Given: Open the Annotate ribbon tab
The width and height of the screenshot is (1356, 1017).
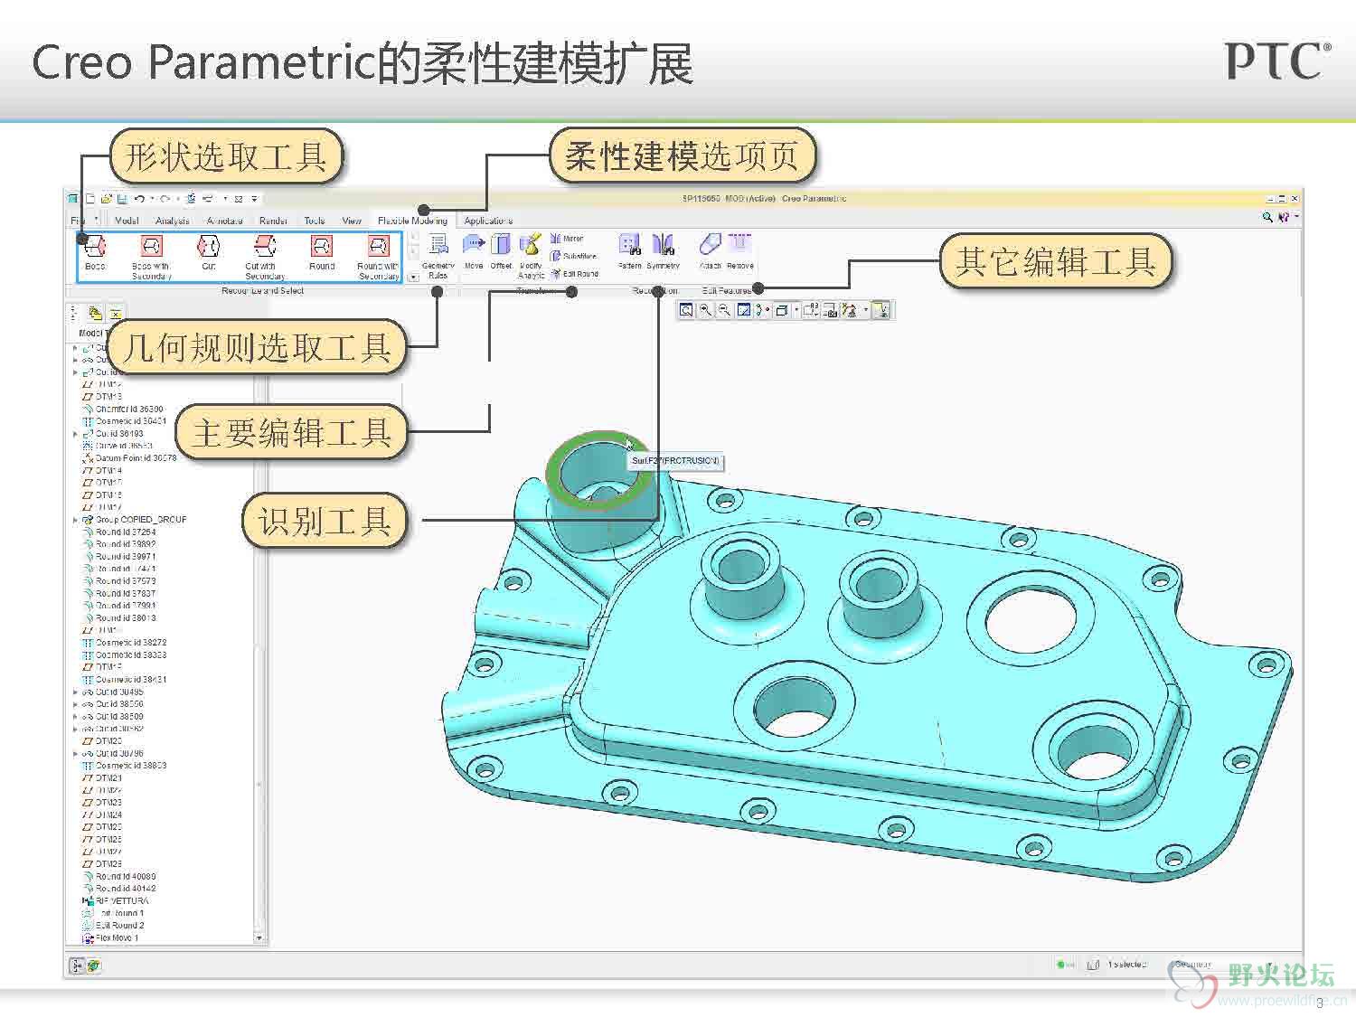Looking at the screenshot, I should tap(224, 221).
